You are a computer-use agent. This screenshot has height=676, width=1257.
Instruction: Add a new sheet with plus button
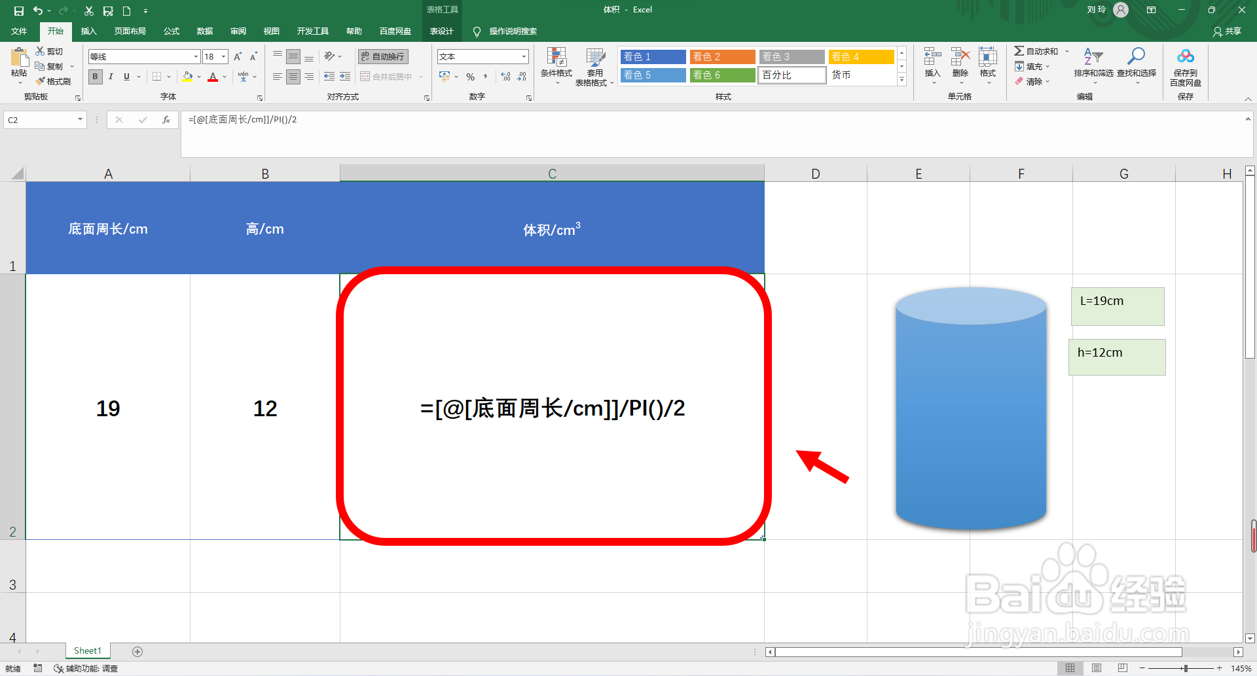(x=137, y=651)
